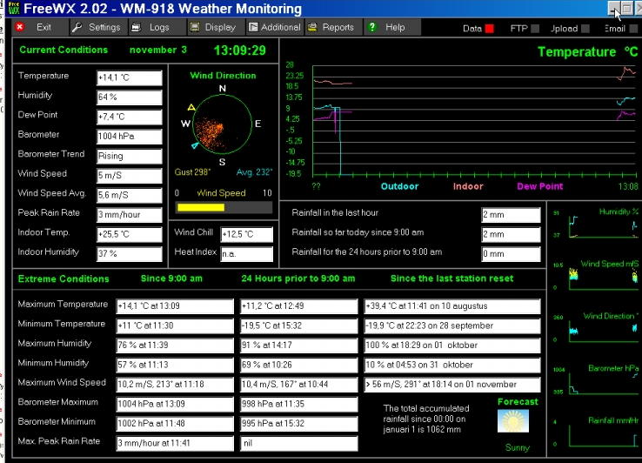This screenshot has width=642, height=463.
Task: Click the Temperature value field
Action: coord(130,77)
